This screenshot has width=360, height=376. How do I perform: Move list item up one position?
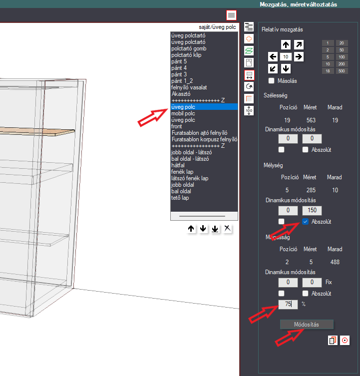click(x=191, y=229)
